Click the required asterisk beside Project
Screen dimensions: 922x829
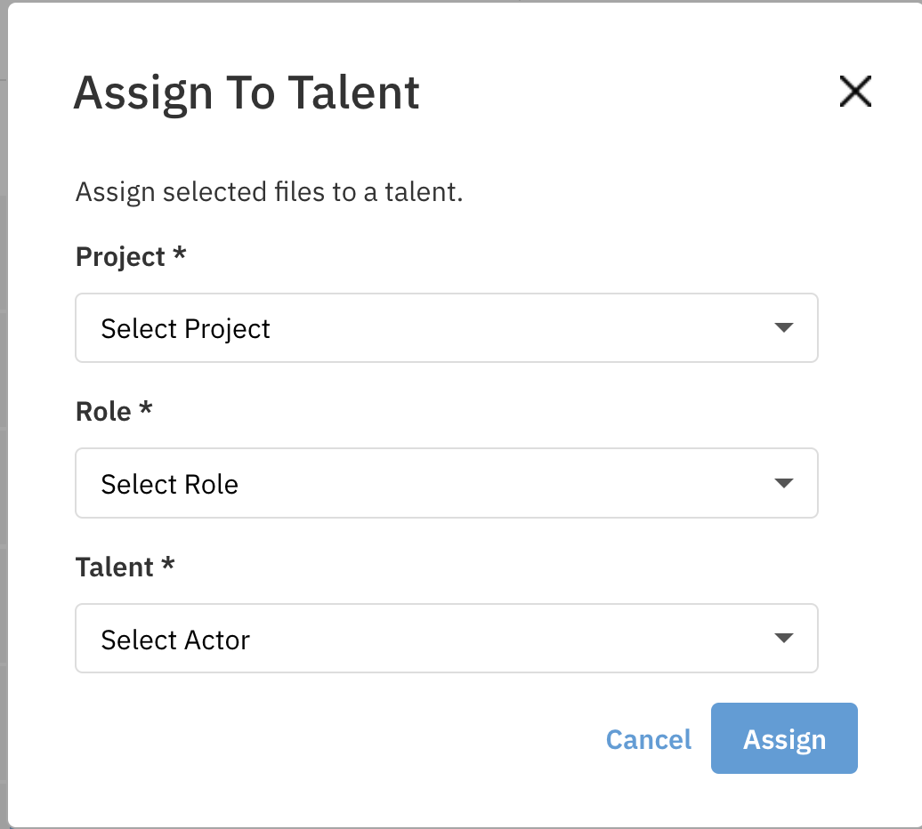tap(180, 255)
